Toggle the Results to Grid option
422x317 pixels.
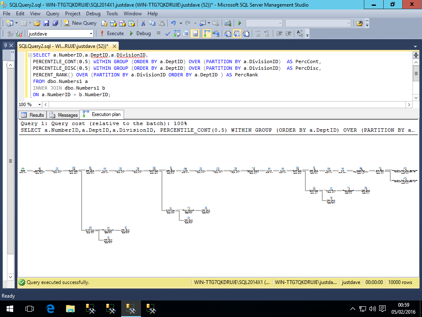point(237,33)
